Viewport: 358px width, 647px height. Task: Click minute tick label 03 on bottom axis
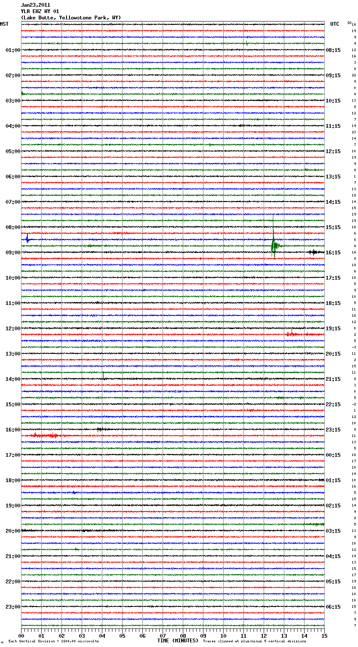[x=82, y=636]
